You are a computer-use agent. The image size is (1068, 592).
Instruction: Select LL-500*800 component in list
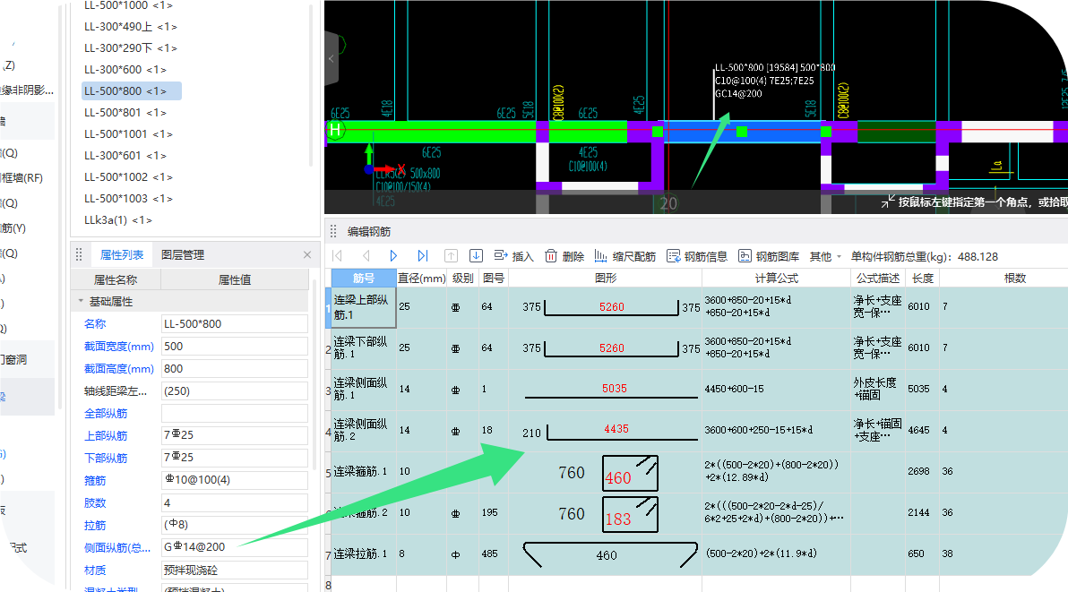(x=132, y=90)
